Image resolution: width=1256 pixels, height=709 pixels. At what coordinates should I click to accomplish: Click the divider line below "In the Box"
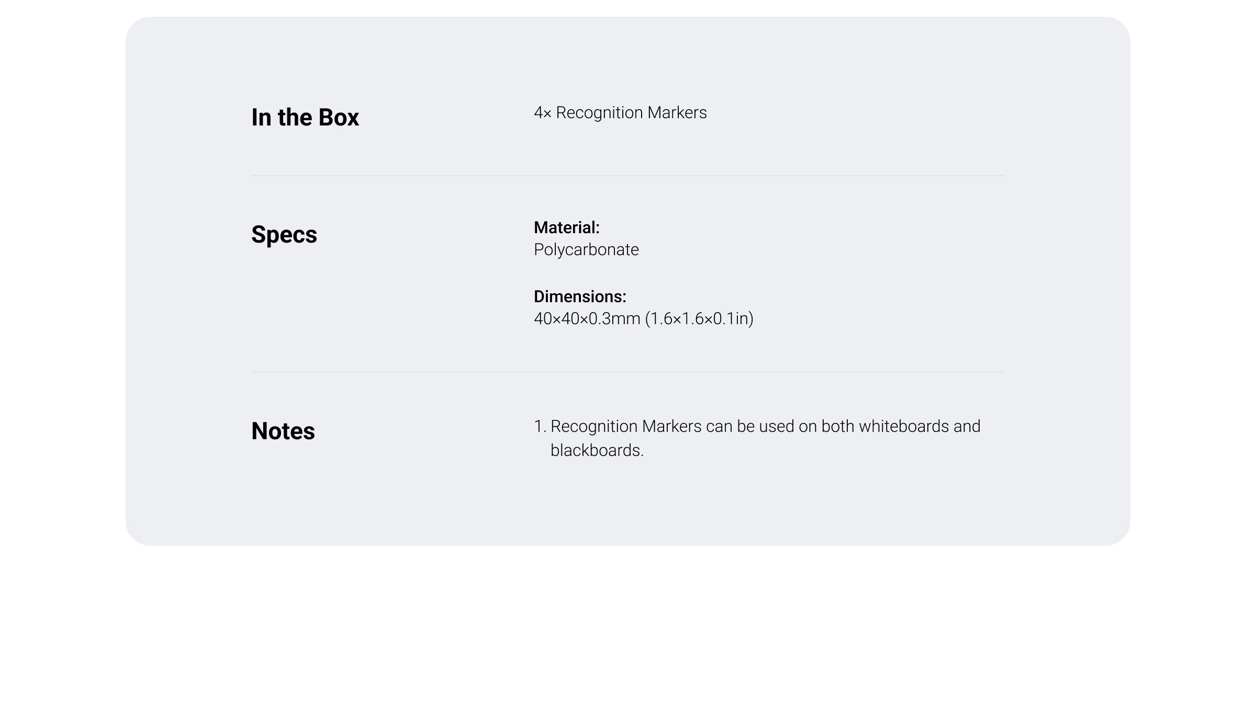point(628,176)
